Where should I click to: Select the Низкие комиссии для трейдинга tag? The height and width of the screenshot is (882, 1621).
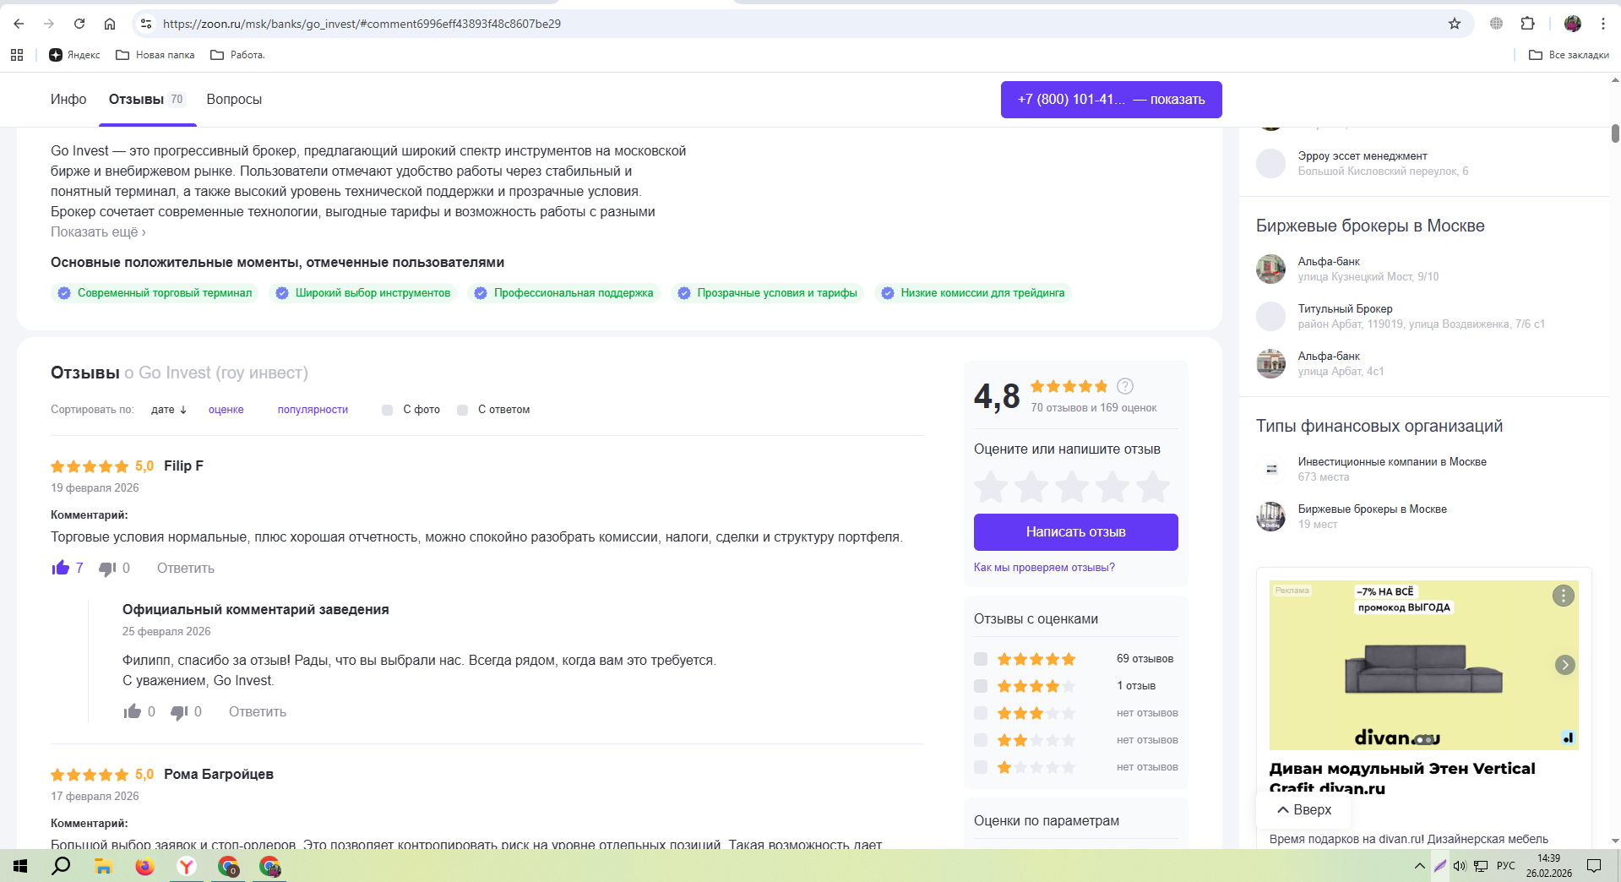click(972, 293)
